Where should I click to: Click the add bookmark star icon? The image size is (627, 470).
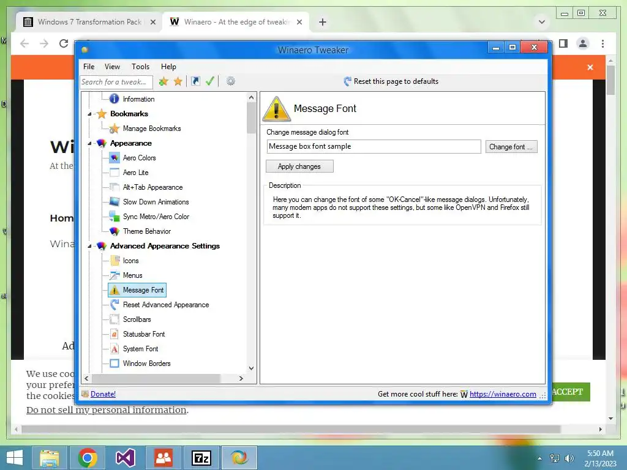(x=163, y=81)
